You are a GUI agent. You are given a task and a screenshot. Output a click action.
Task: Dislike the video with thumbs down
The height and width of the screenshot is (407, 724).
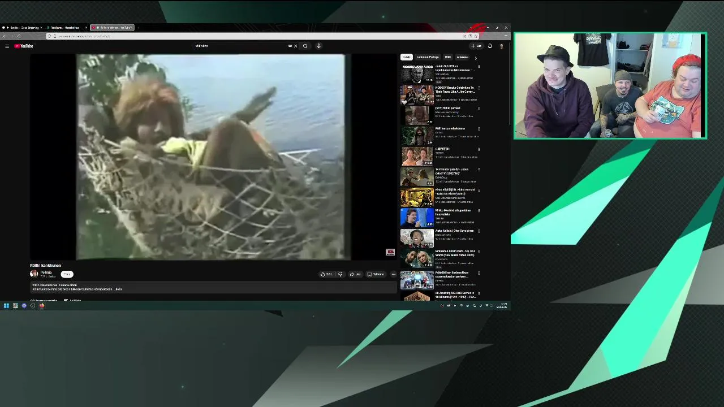[340, 274]
